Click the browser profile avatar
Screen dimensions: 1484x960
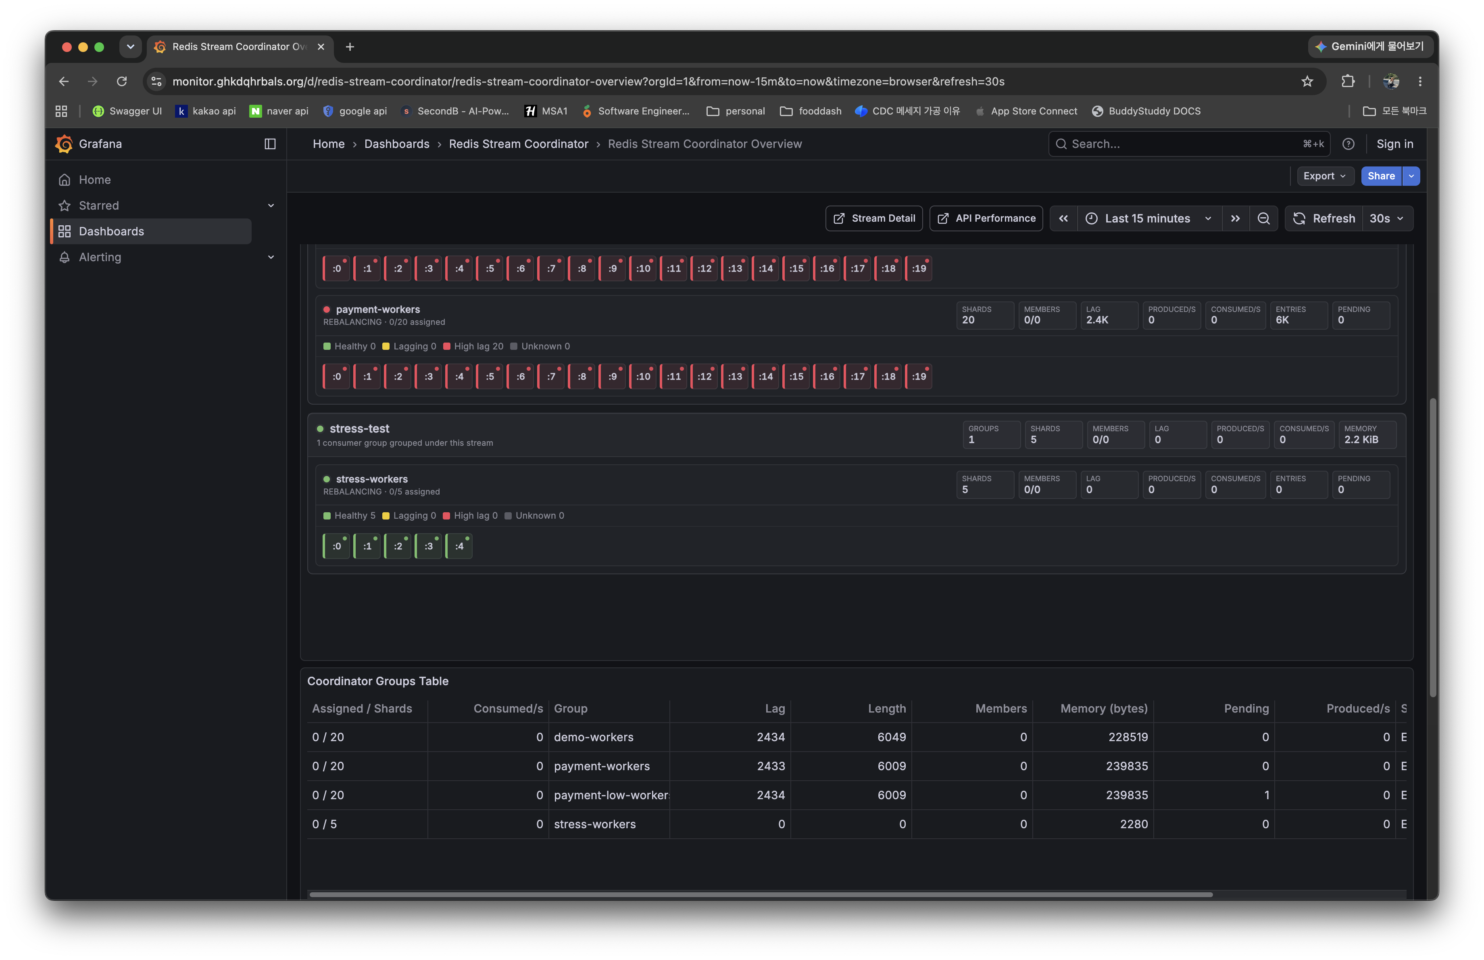[x=1390, y=81]
